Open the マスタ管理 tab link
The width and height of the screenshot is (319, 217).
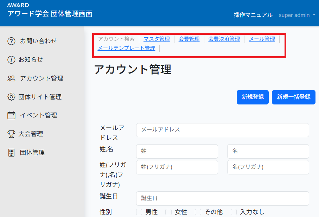point(157,39)
